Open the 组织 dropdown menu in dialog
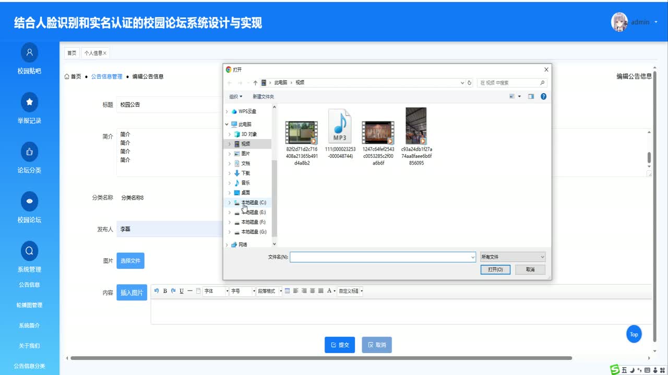Screen dimensions: 668x375 coord(236,96)
